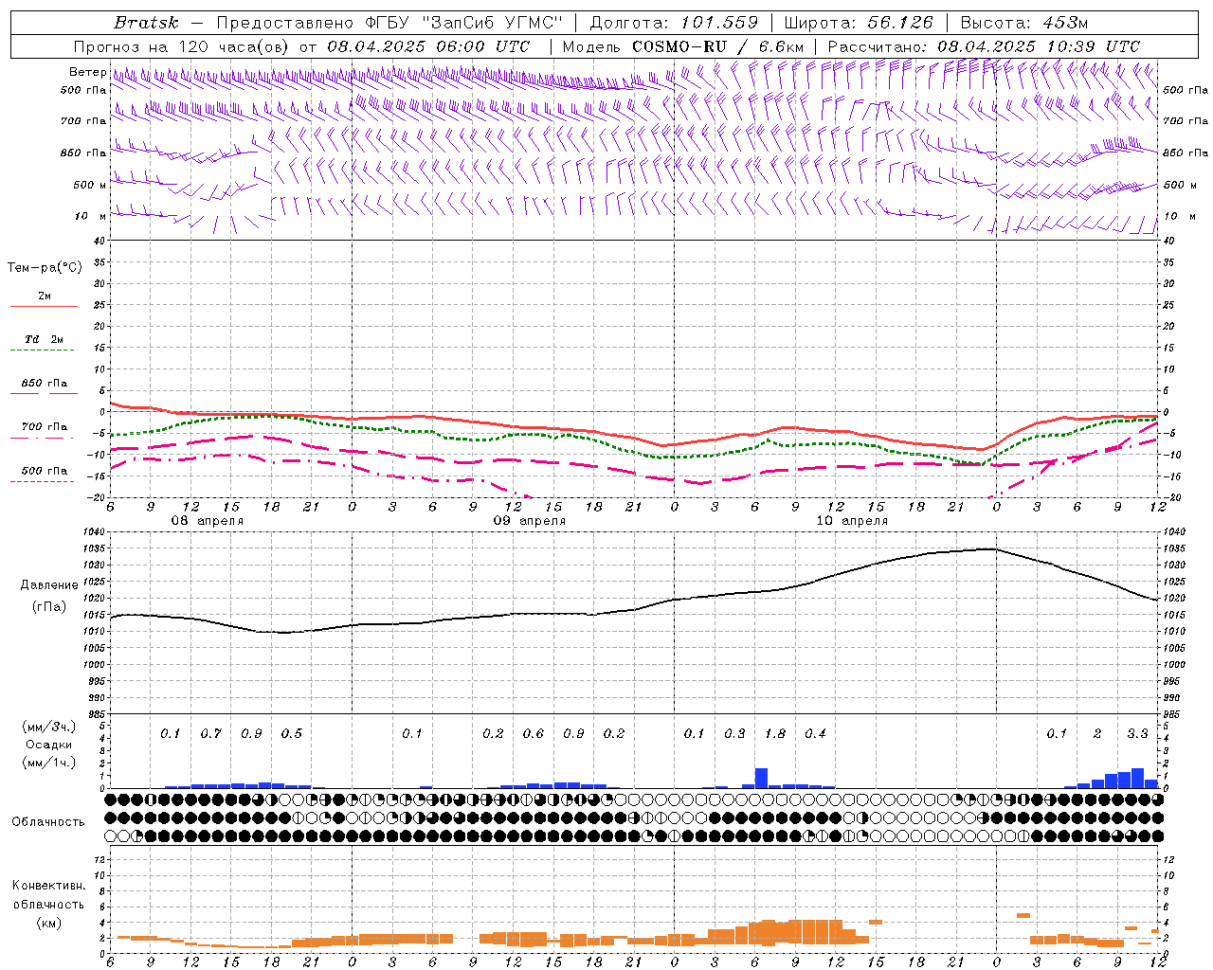The height and width of the screenshot is (970, 1213).
Task: Click the Td 2м dew point legend entry
Action: point(45,339)
